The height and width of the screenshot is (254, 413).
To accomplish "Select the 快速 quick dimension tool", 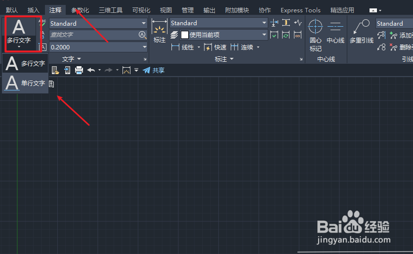I will coord(215,47).
